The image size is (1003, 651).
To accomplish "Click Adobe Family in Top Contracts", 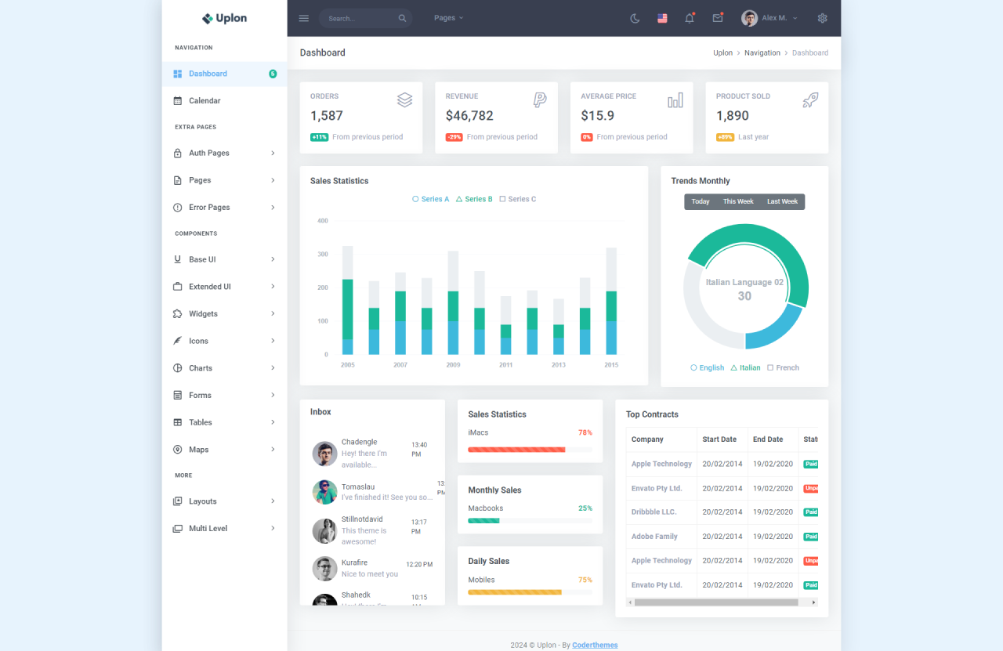I will click(x=654, y=537).
